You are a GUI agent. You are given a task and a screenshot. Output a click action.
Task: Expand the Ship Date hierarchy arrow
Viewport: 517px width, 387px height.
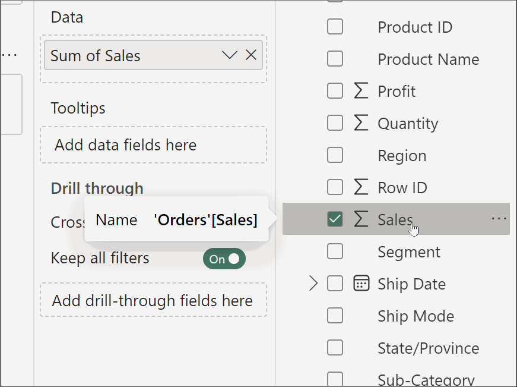[x=313, y=284]
